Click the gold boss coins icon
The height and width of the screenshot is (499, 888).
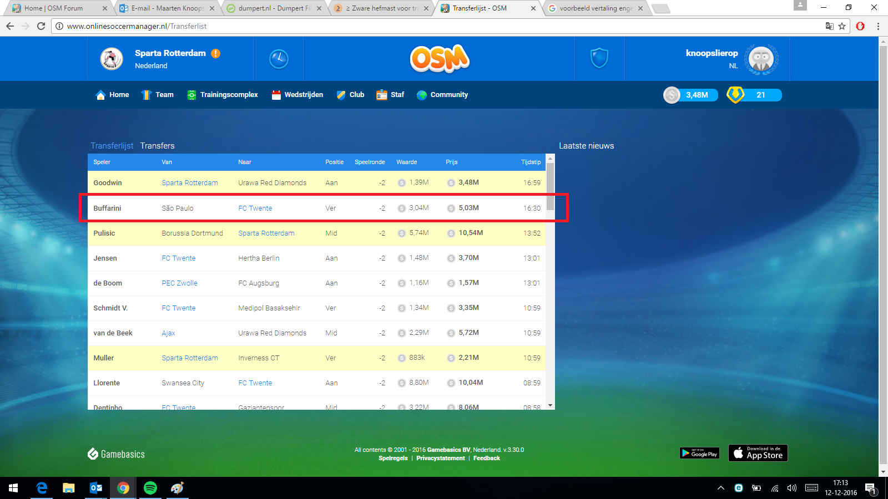735,95
